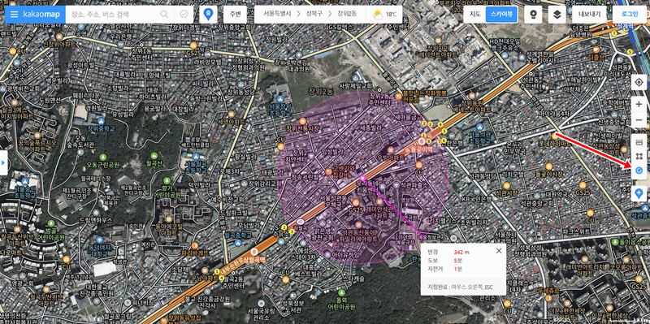This screenshot has width=650, height=324.
Task: Click the 방글어린이공원 park marker
Action: click(x=50, y=223)
